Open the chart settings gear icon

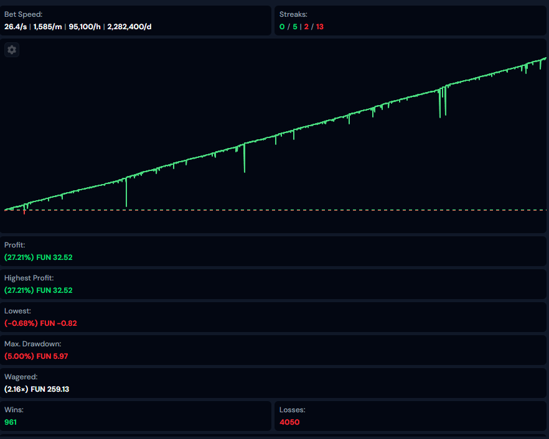[12, 50]
